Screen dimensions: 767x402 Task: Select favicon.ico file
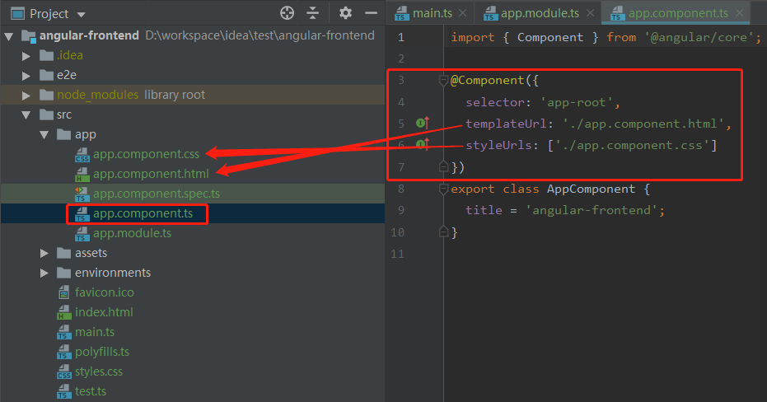point(104,292)
